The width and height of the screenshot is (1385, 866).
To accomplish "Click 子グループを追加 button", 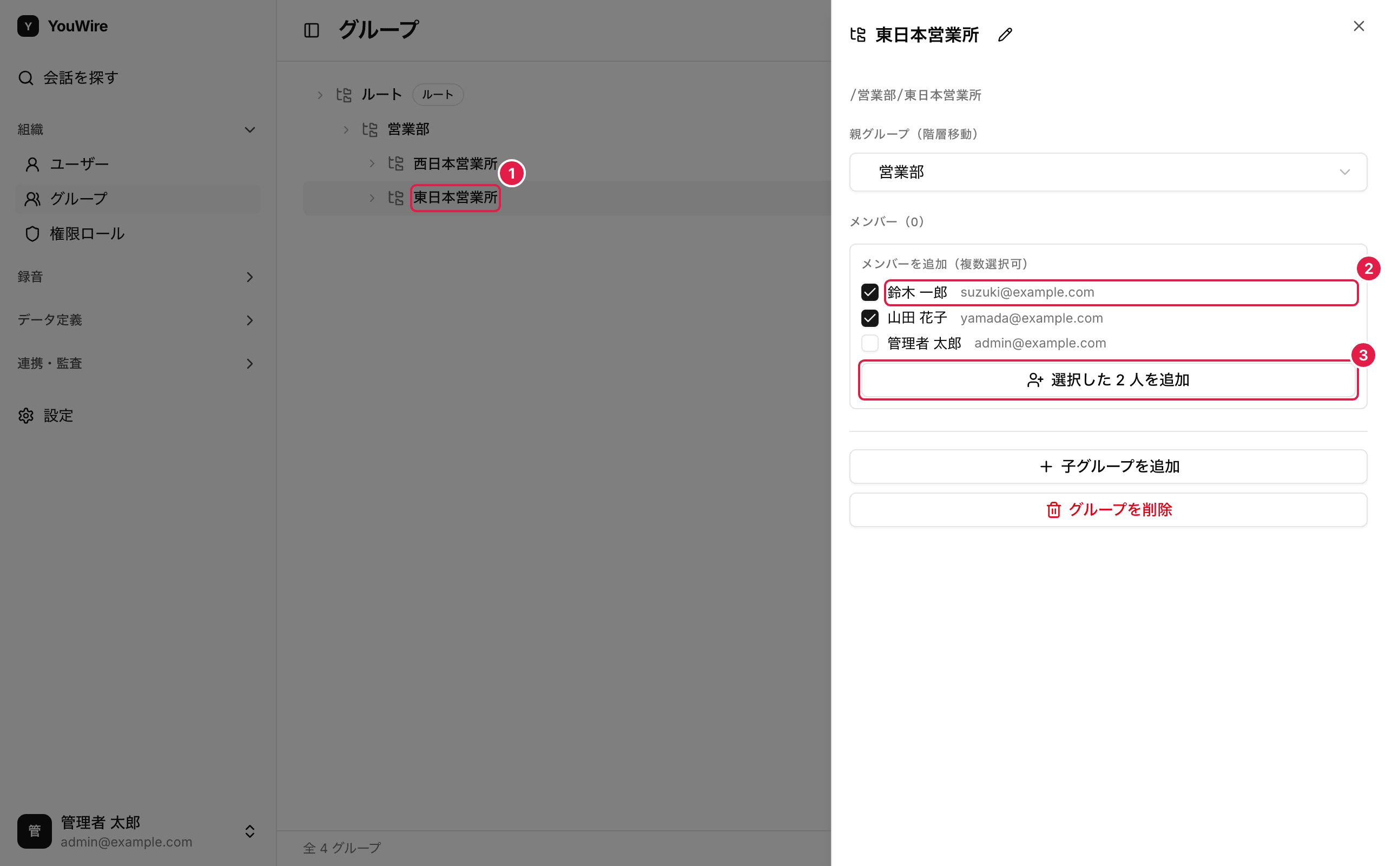I will coord(1108,467).
